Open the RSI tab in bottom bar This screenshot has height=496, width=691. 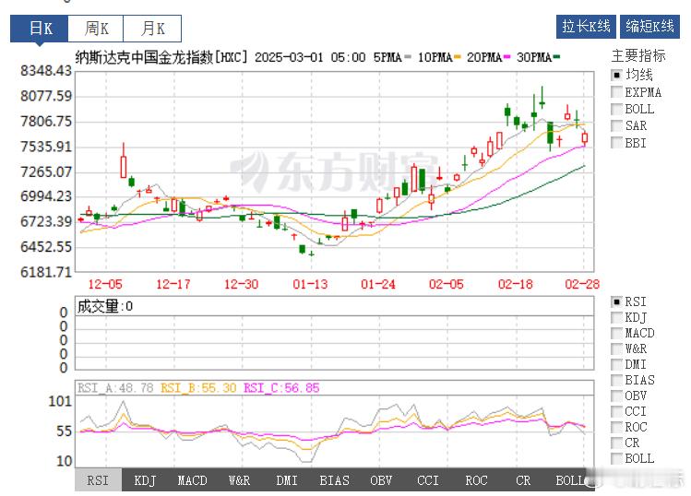coord(98,480)
